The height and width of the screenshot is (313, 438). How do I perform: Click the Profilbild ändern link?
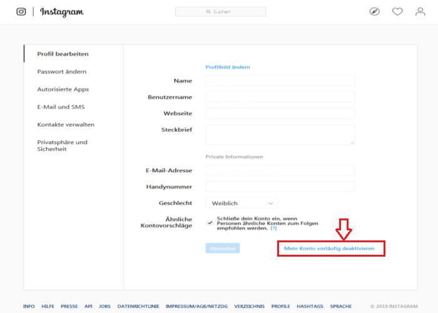tap(228, 67)
